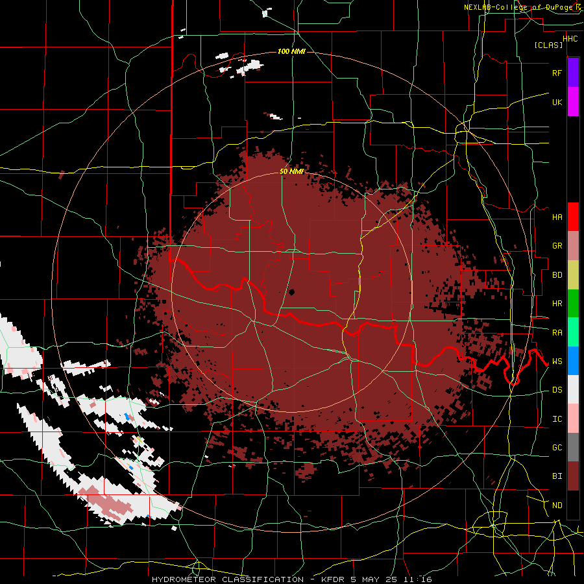Pick the RA light green swatch
Screen dimensions: 584x584
click(x=573, y=332)
